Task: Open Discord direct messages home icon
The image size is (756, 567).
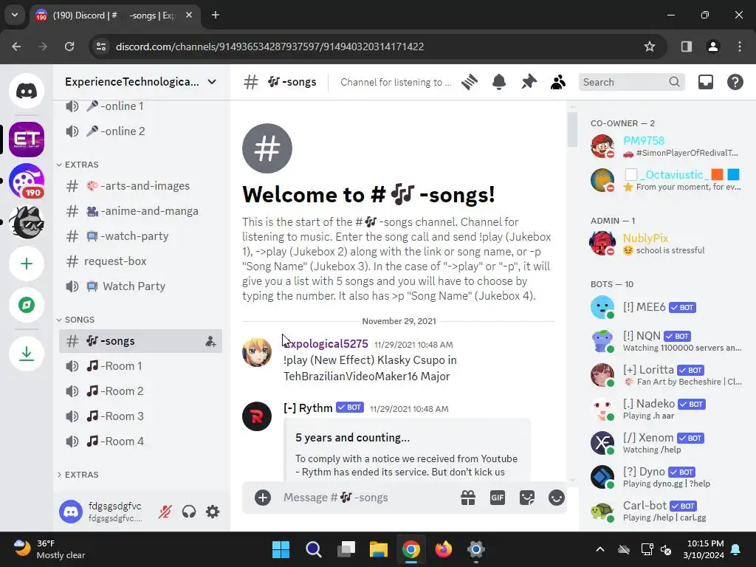Action: tap(27, 91)
